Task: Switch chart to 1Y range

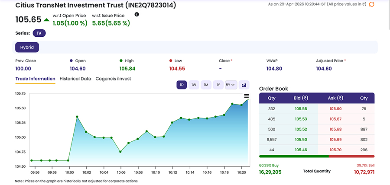Action: 218,85
